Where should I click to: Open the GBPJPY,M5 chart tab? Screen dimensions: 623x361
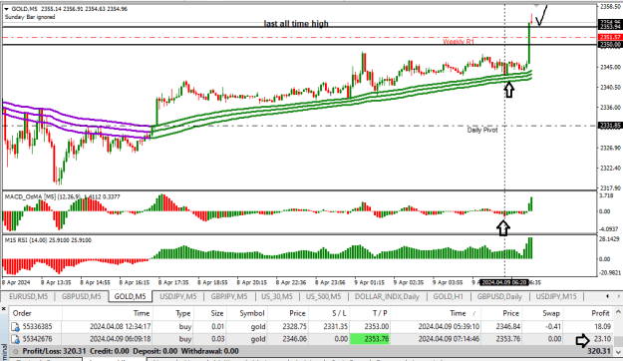click(229, 296)
